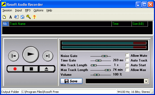The image size is (155, 95).
Task: Enable the Allow Max checkbox
Action: pos(127,70)
